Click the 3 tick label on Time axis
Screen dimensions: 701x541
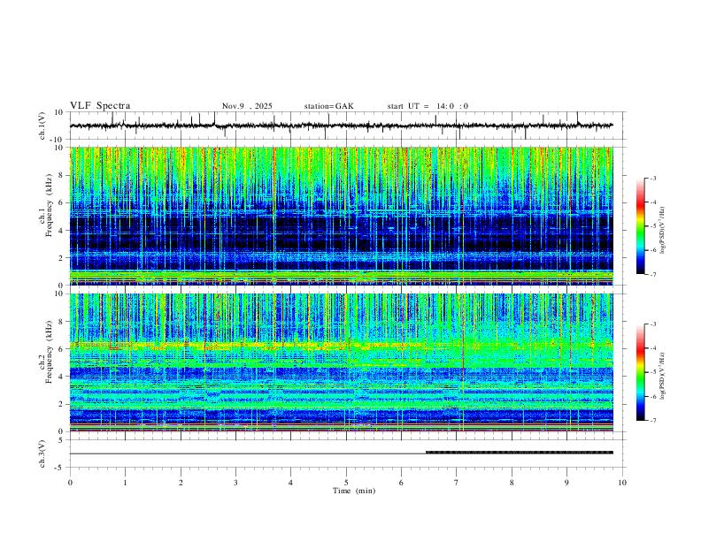coord(235,483)
